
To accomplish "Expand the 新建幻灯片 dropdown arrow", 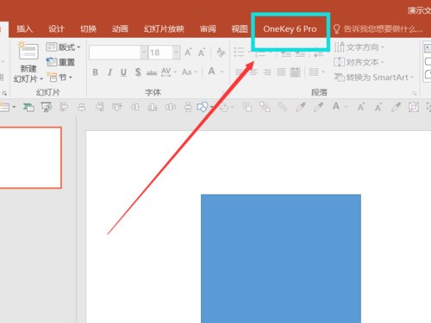I will (41, 78).
